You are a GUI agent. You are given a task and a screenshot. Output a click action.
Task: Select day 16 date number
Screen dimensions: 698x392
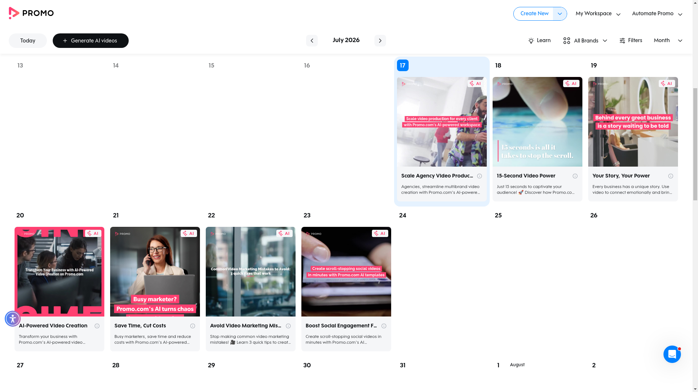307,66
